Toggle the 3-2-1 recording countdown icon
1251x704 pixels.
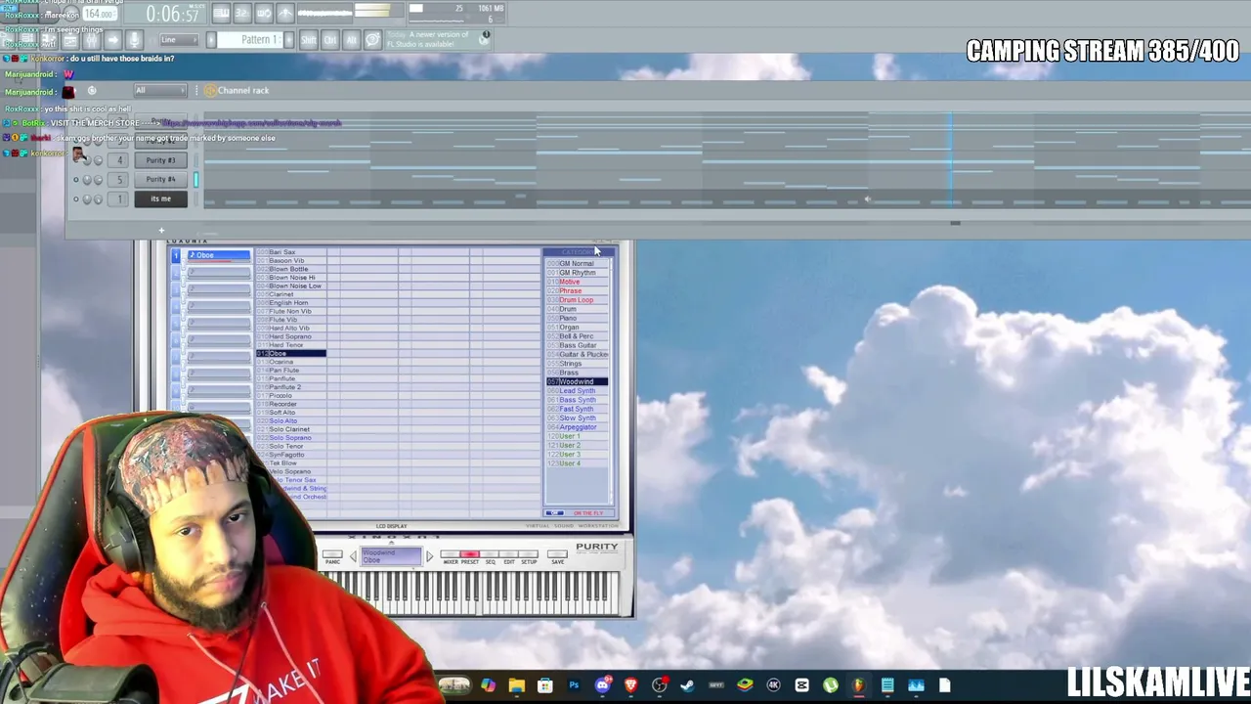242,13
